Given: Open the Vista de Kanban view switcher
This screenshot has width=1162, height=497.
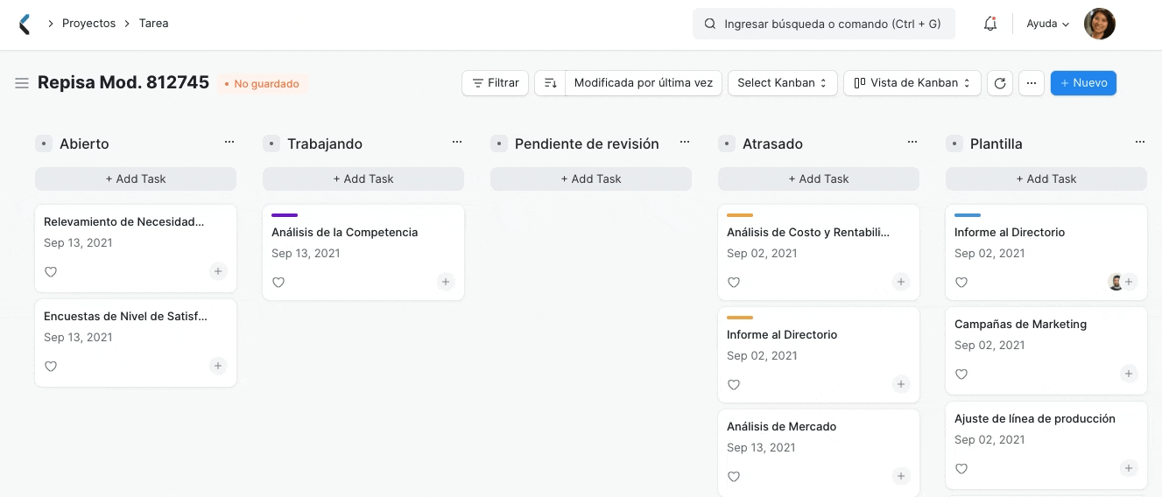Looking at the screenshot, I should (912, 83).
